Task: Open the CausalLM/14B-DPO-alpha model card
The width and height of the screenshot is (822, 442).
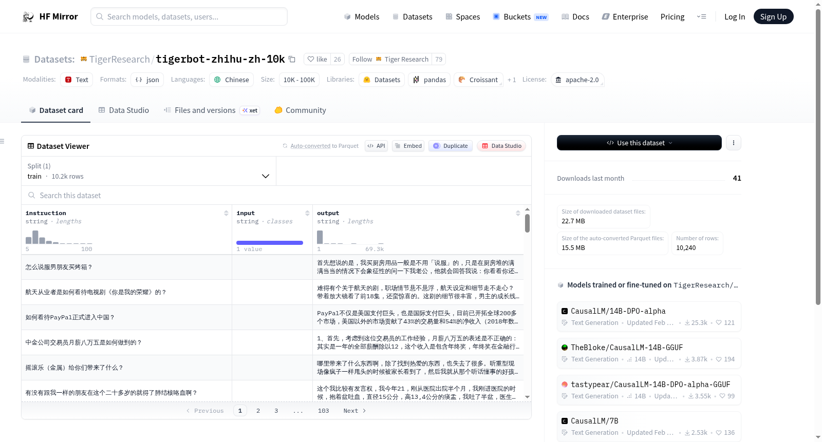Action: (x=649, y=316)
